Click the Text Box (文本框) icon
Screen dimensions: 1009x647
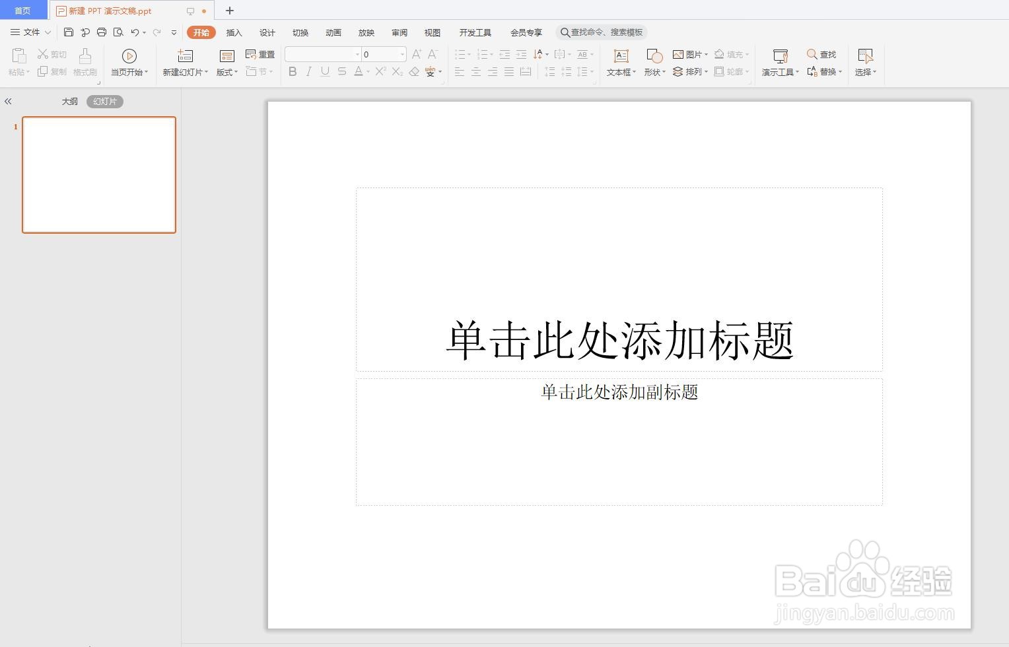point(621,56)
